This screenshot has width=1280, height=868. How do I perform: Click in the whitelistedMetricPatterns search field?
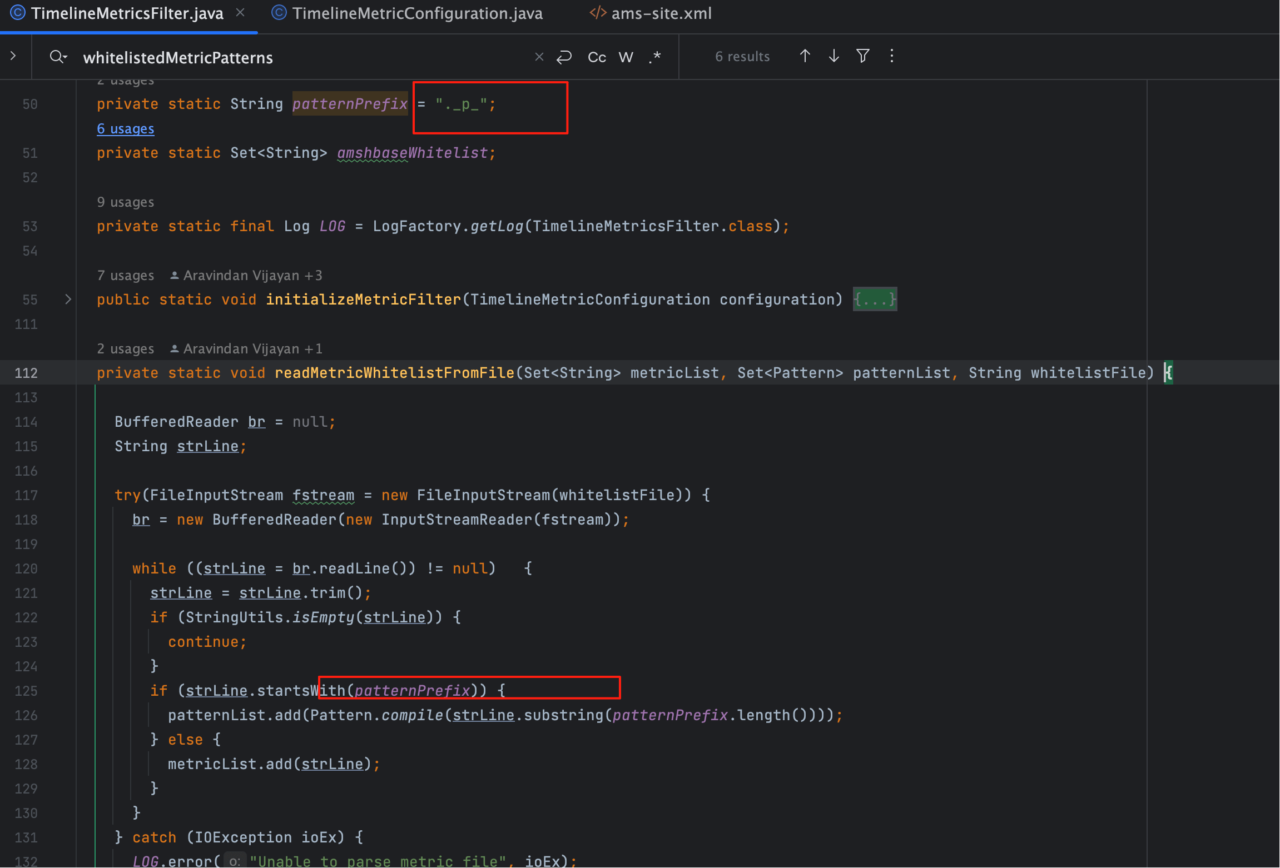point(300,58)
